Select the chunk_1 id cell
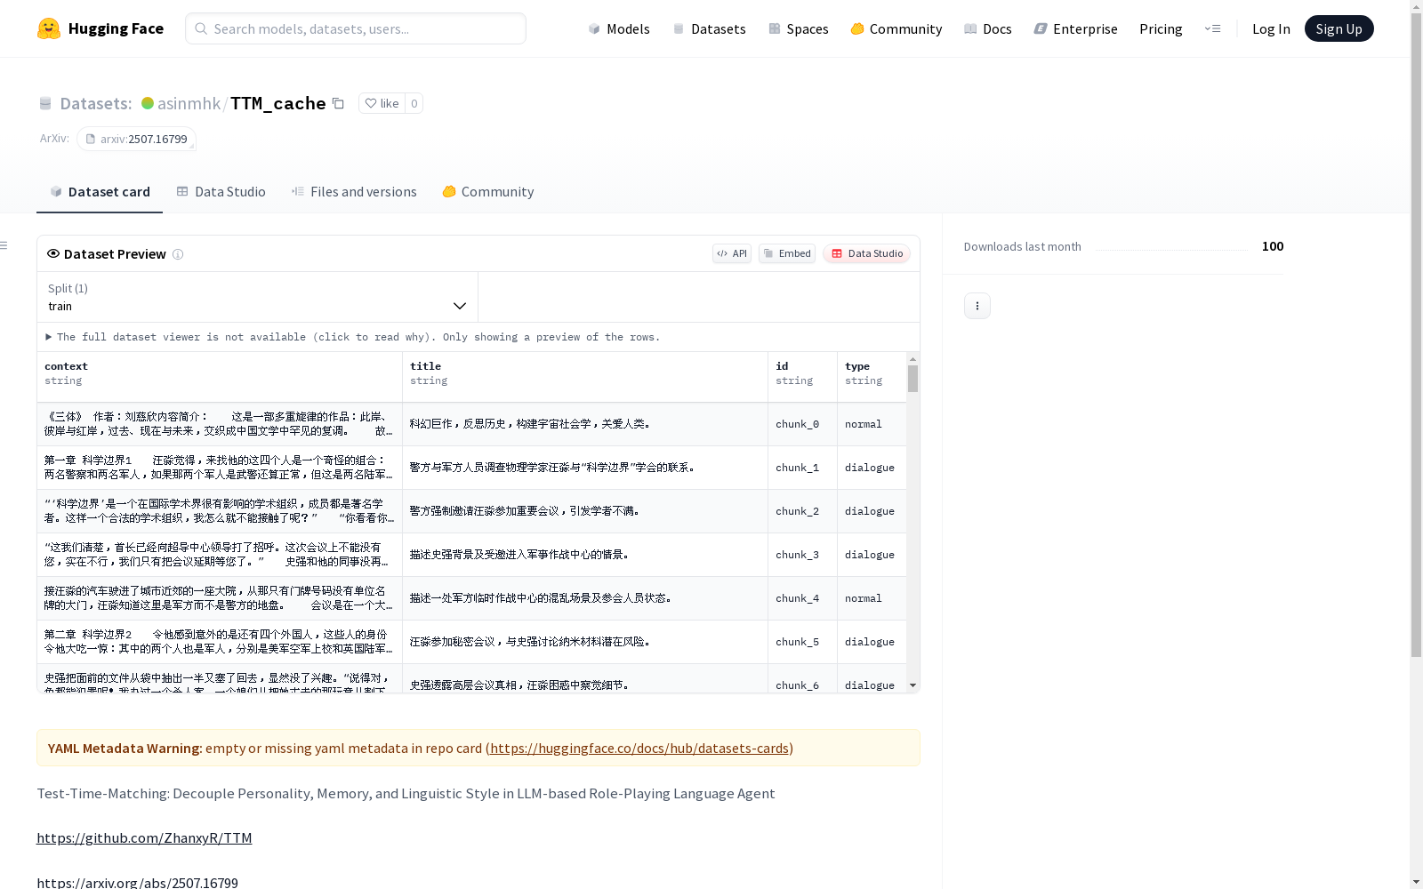The image size is (1423, 889). pos(802,468)
